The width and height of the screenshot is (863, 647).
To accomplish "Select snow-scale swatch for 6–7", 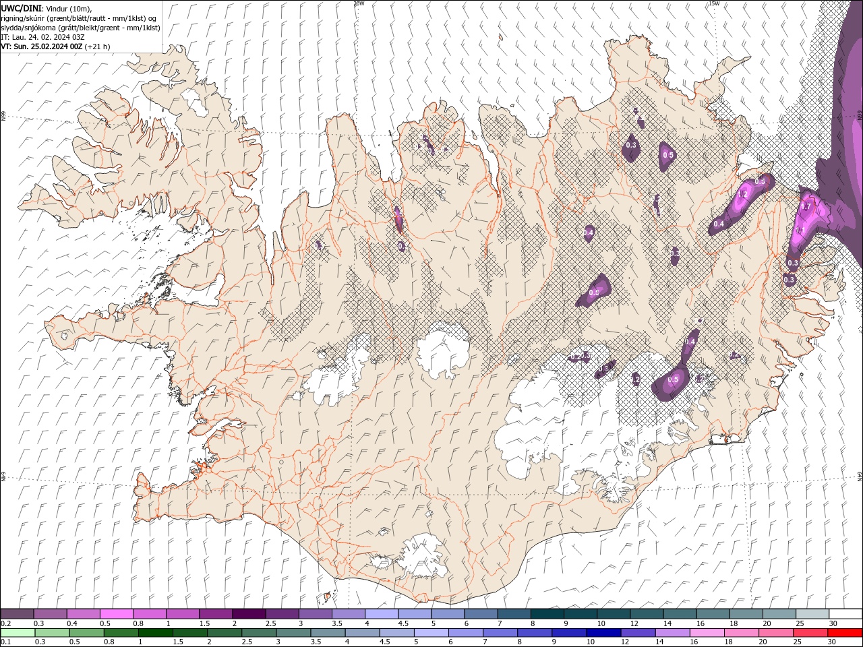I will (x=481, y=614).
